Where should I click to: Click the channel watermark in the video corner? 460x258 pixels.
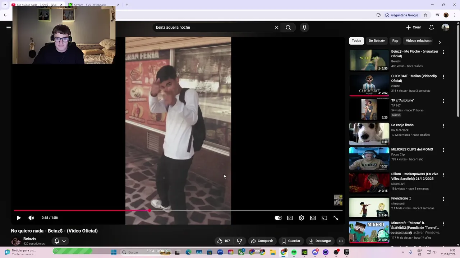tap(338, 200)
